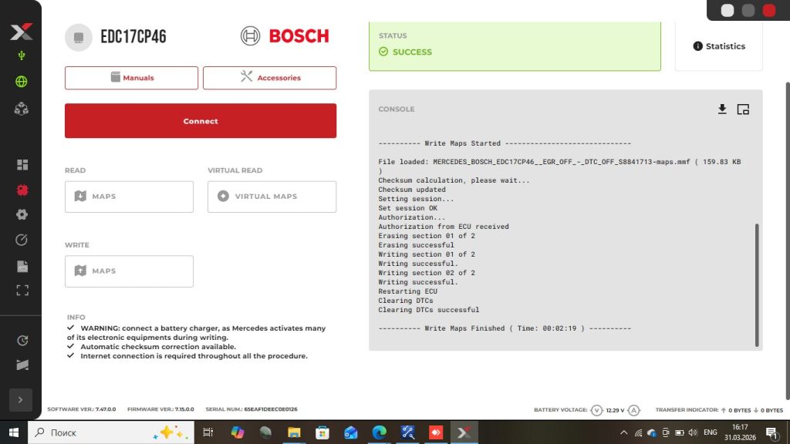Image resolution: width=790 pixels, height=444 pixels.
Task: Click Read MAPS button
Action: 129,197
